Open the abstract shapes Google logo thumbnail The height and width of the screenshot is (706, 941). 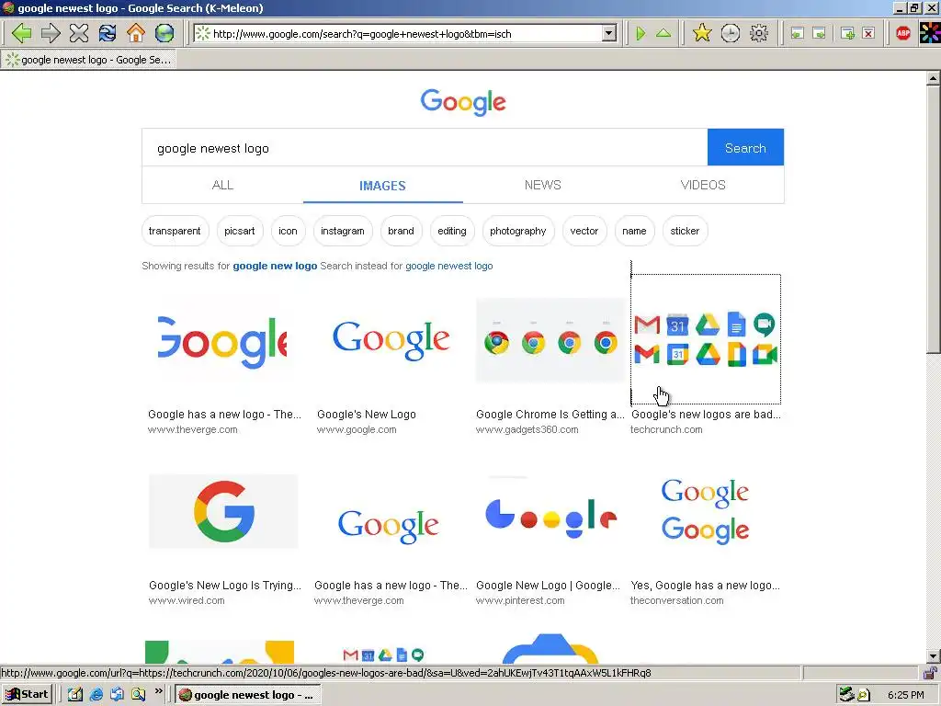(551, 517)
